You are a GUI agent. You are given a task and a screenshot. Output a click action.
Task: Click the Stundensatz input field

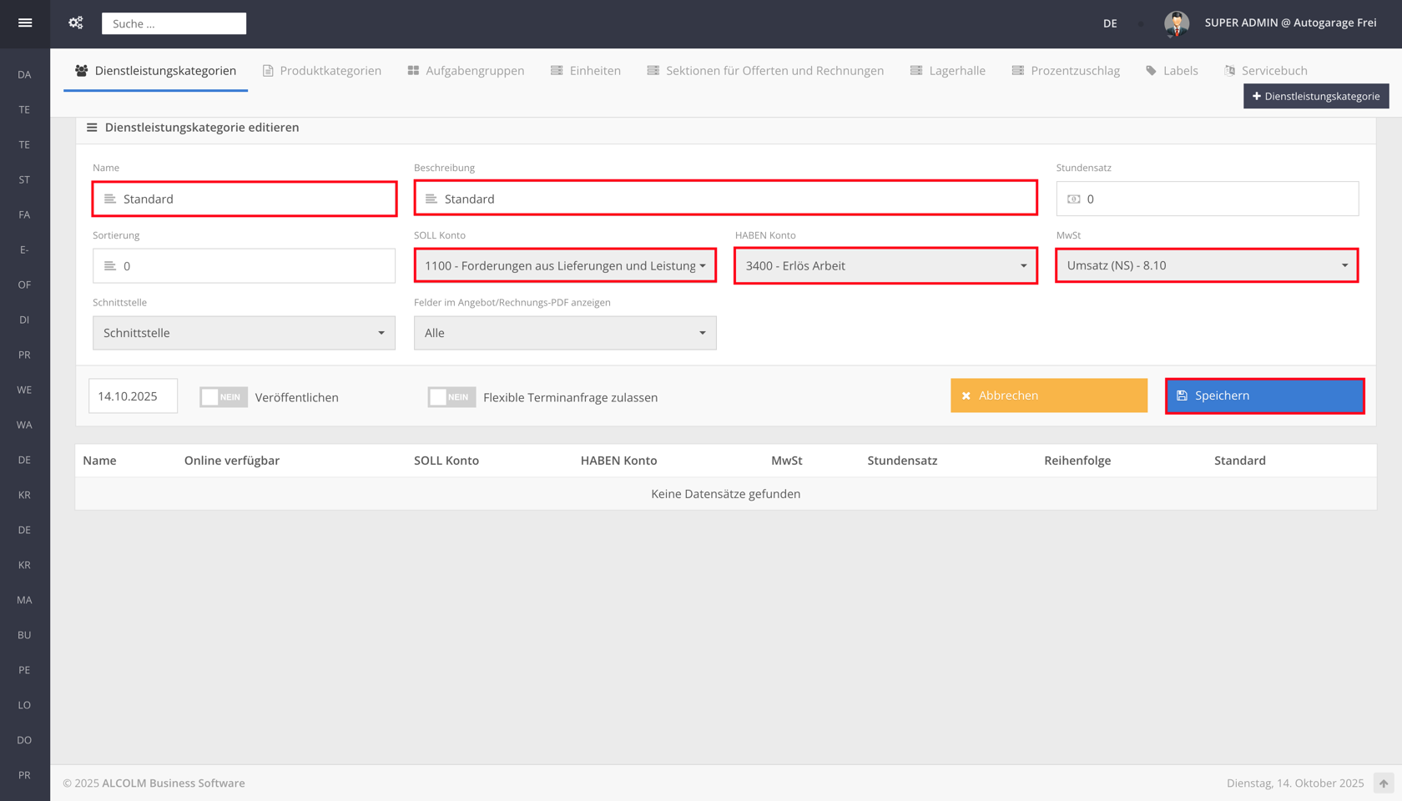tap(1218, 199)
